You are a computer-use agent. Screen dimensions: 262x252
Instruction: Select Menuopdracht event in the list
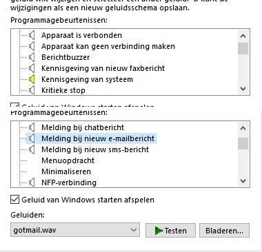68,160
